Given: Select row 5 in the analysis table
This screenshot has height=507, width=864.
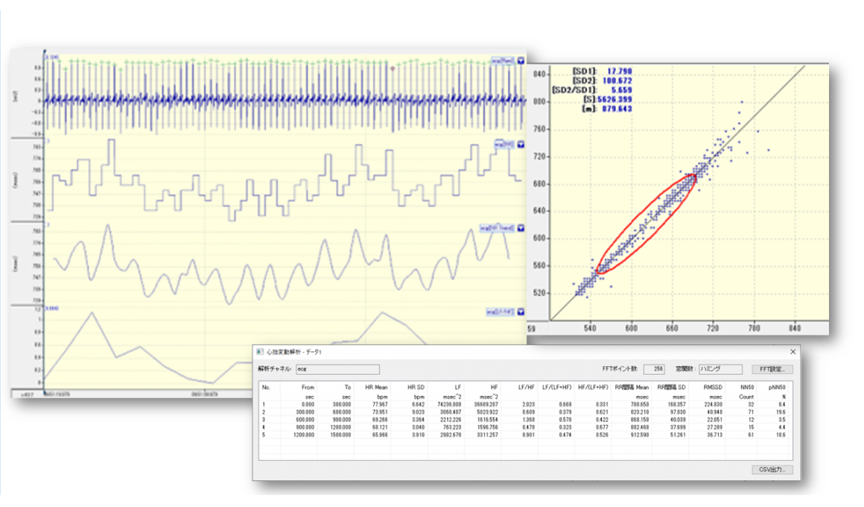Looking at the screenshot, I should [x=526, y=435].
